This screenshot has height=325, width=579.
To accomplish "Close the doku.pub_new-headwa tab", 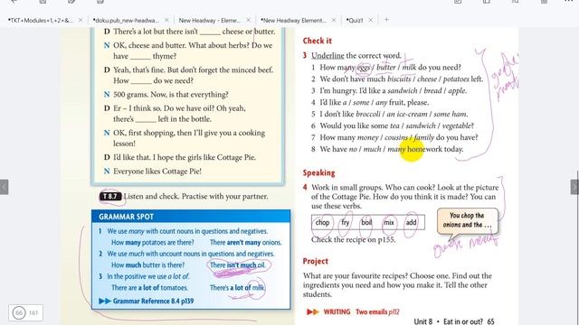I will tap(166, 20).
